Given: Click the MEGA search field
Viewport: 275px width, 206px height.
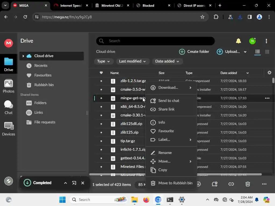Looking at the screenshot, I should tap(155, 41).
